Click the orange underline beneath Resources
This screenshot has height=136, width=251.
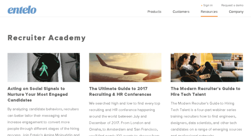pos(209,16)
